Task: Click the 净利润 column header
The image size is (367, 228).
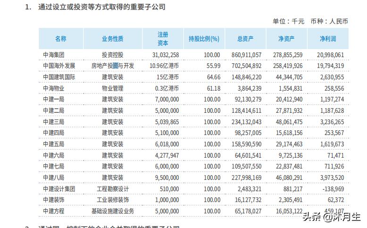Action: pyautogui.click(x=328, y=39)
